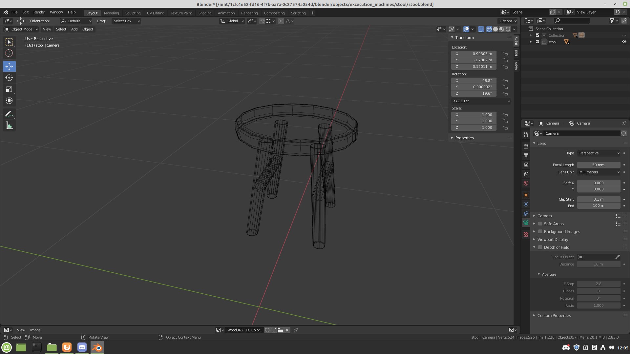Enable the Safe Areas checkbox
This screenshot has width=630, height=354.
point(540,224)
